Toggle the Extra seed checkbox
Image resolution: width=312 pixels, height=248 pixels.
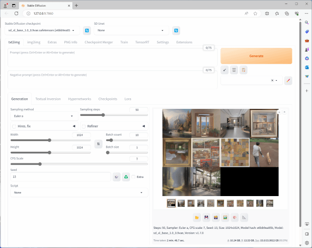[133, 177]
